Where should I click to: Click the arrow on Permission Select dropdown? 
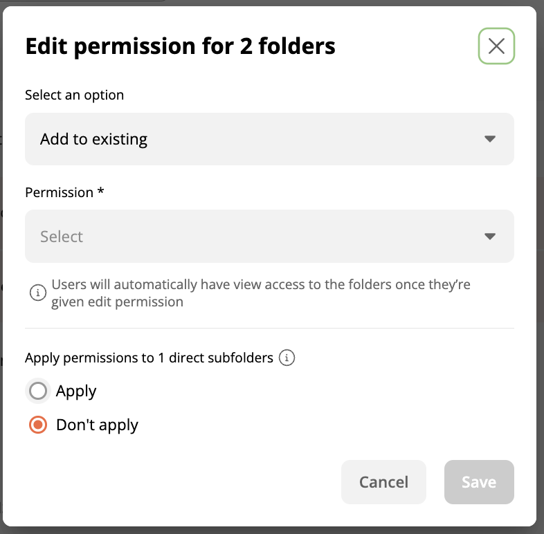(x=490, y=237)
